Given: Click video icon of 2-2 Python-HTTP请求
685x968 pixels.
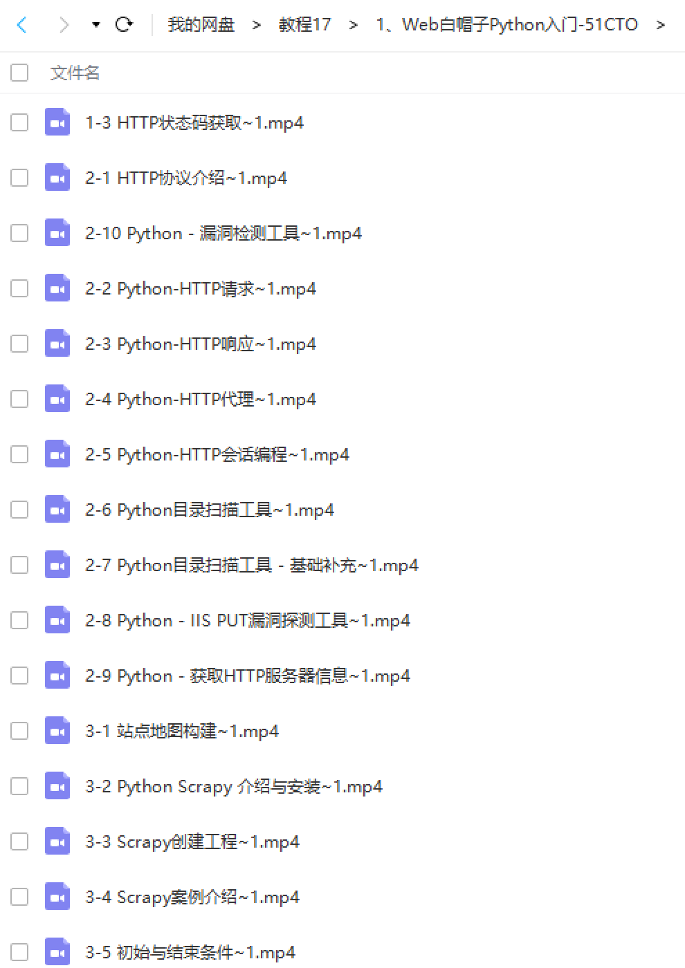Looking at the screenshot, I should click(57, 288).
